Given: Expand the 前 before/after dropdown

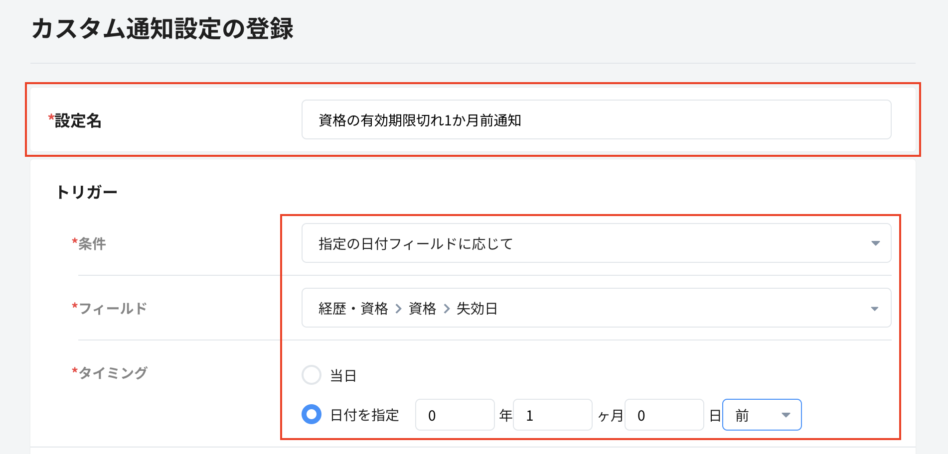Looking at the screenshot, I should pos(761,415).
